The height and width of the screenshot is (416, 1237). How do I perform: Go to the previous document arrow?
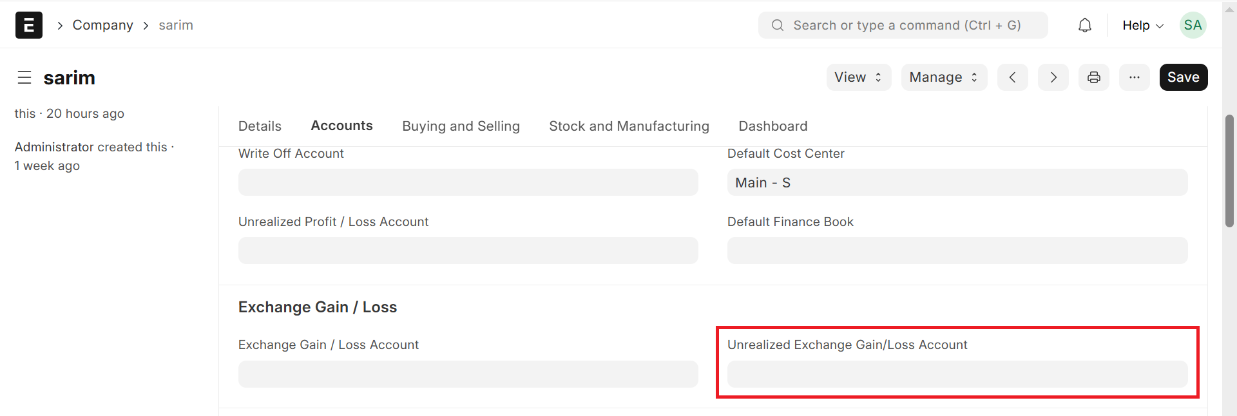click(x=1013, y=77)
